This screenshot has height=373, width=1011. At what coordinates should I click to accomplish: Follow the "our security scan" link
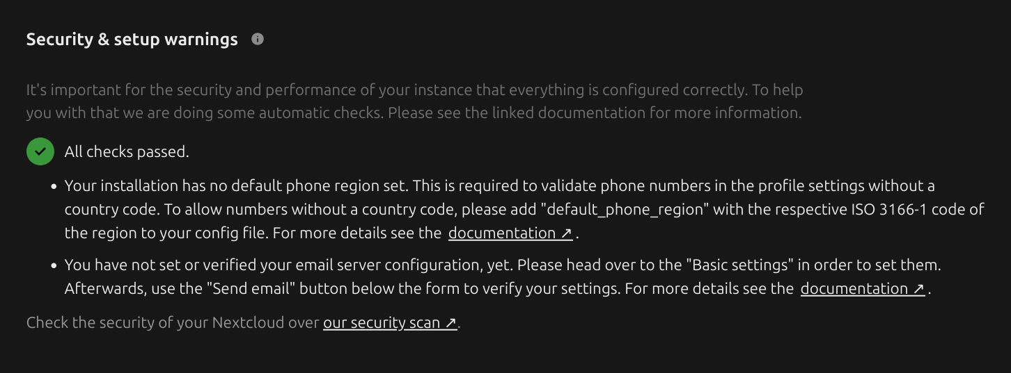coord(390,323)
